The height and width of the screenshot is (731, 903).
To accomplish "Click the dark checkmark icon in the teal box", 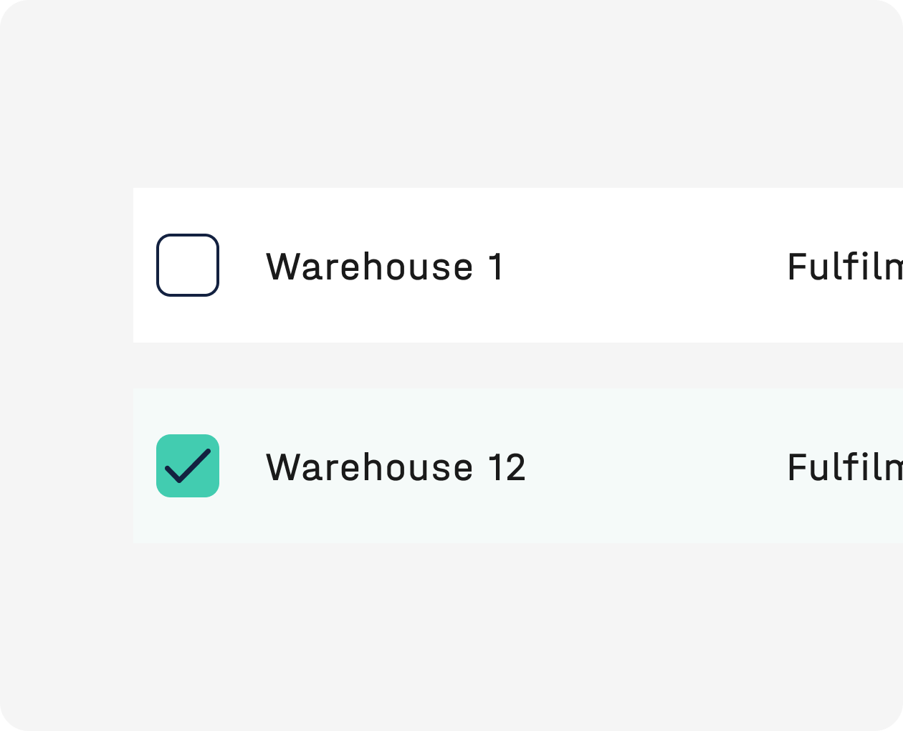I will point(188,466).
